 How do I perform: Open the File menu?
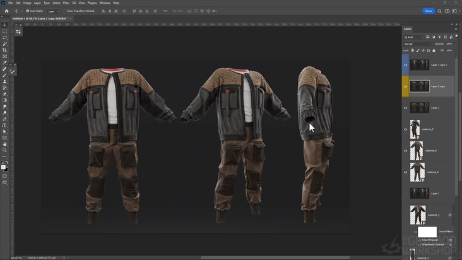pyautogui.click(x=10, y=3)
